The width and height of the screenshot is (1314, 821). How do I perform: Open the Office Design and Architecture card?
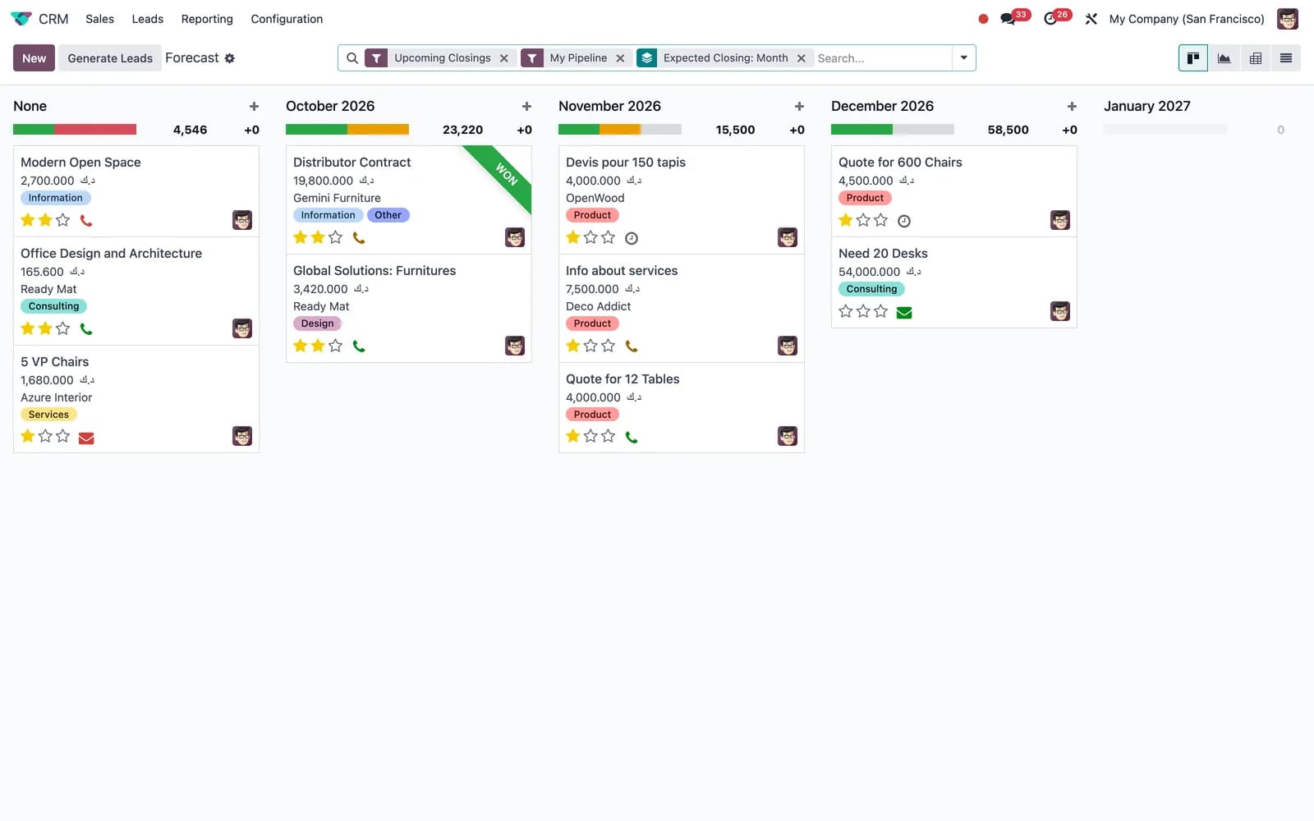136,291
